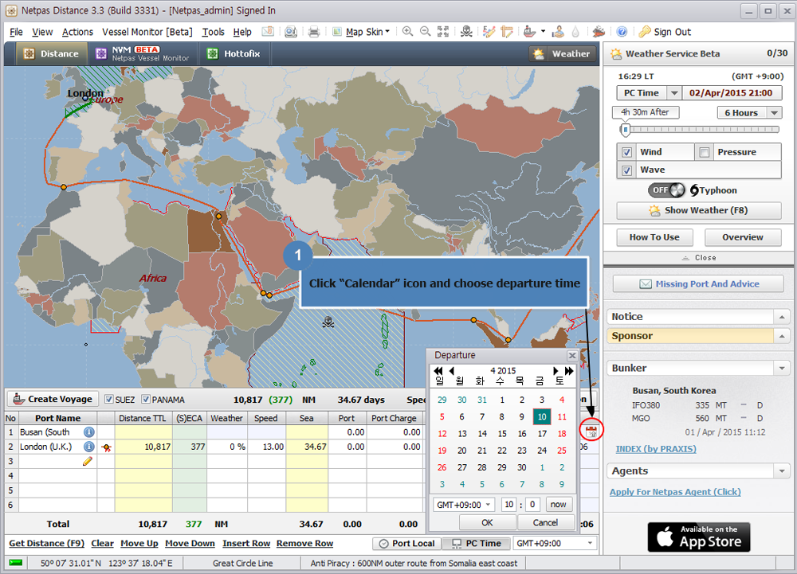Select the Port Local toggle button
797x574 pixels.
[x=407, y=544]
